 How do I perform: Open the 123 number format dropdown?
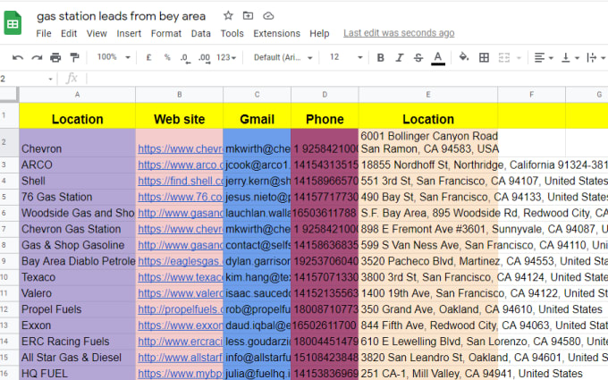point(226,57)
